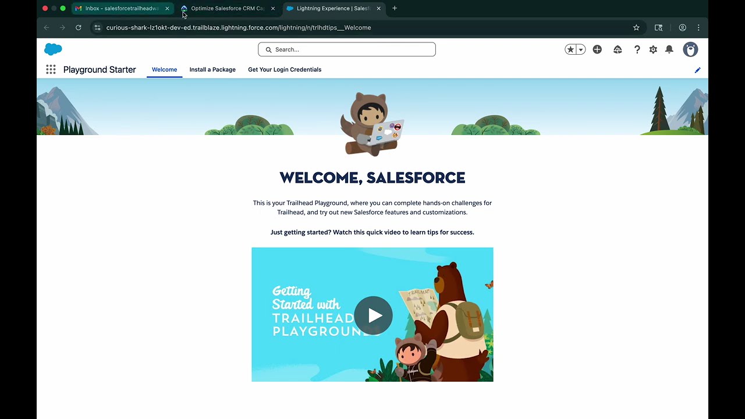Open the Global Actions plus icon

click(x=597, y=49)
